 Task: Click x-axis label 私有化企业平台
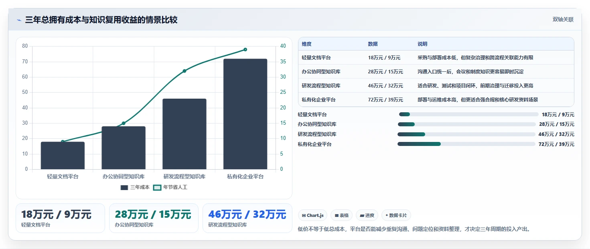[245, 176]
